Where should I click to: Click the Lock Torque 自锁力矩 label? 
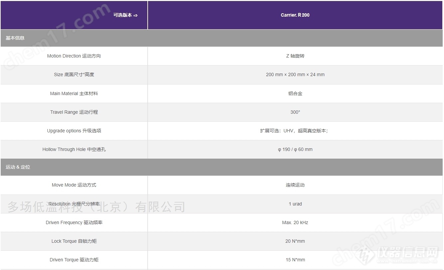point(74,241)
